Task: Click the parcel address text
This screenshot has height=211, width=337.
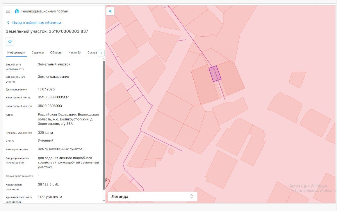Action: pyautogui.click(x=68, y=119)
